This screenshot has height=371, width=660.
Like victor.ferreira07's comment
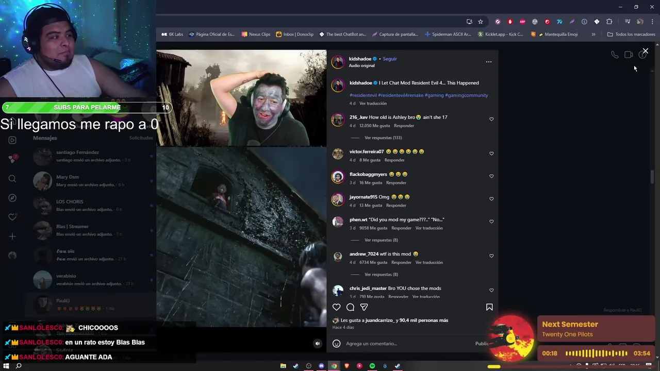[x=491, y=154]
